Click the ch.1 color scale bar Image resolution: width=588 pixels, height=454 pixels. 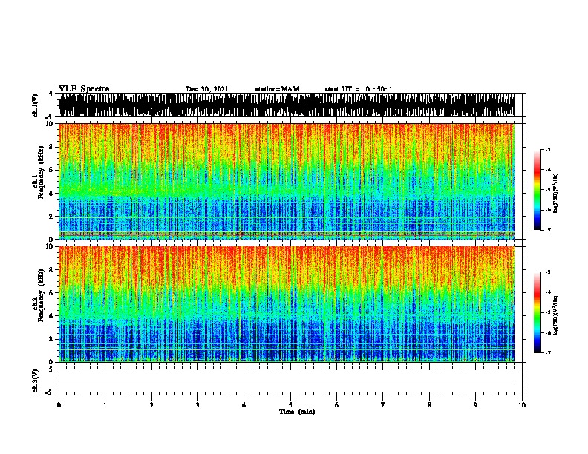(x=538, y=190)
